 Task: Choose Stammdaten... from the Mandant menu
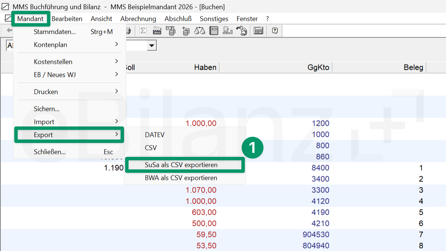pos(69,32)
